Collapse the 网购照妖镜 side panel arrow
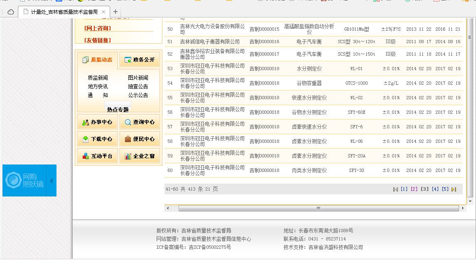 point(52,181)
